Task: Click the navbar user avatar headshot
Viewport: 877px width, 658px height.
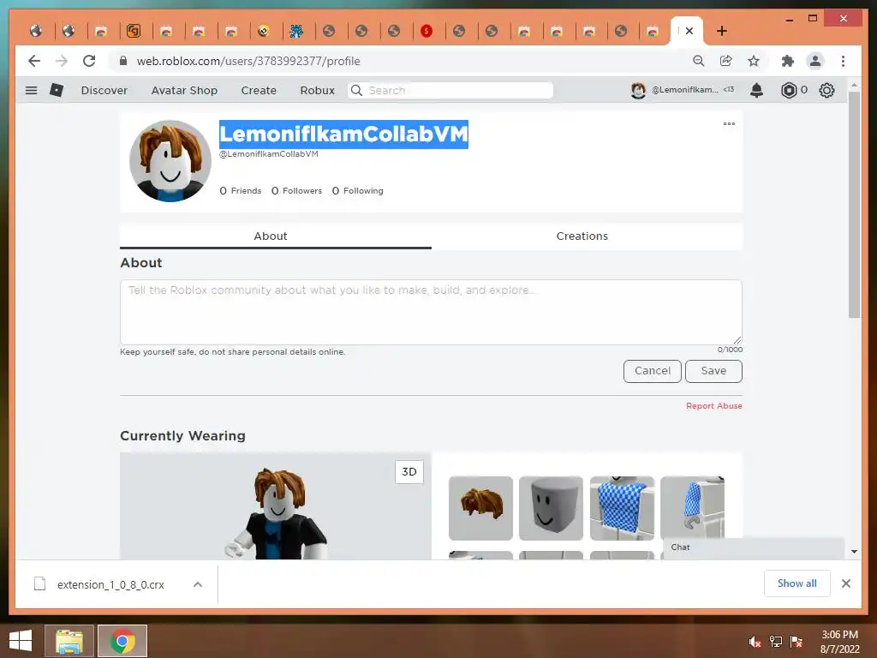Action: 638,90
